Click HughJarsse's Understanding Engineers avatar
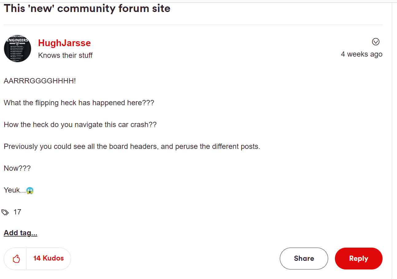397x279 pixels. point(17,48)
